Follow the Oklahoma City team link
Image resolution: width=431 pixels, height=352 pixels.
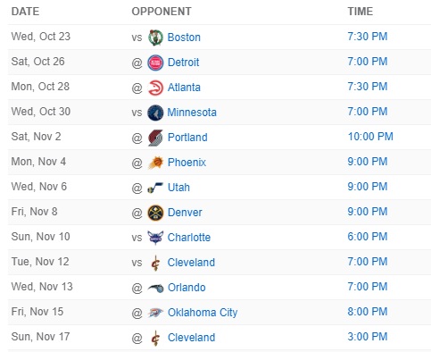(x=203, y=313)
